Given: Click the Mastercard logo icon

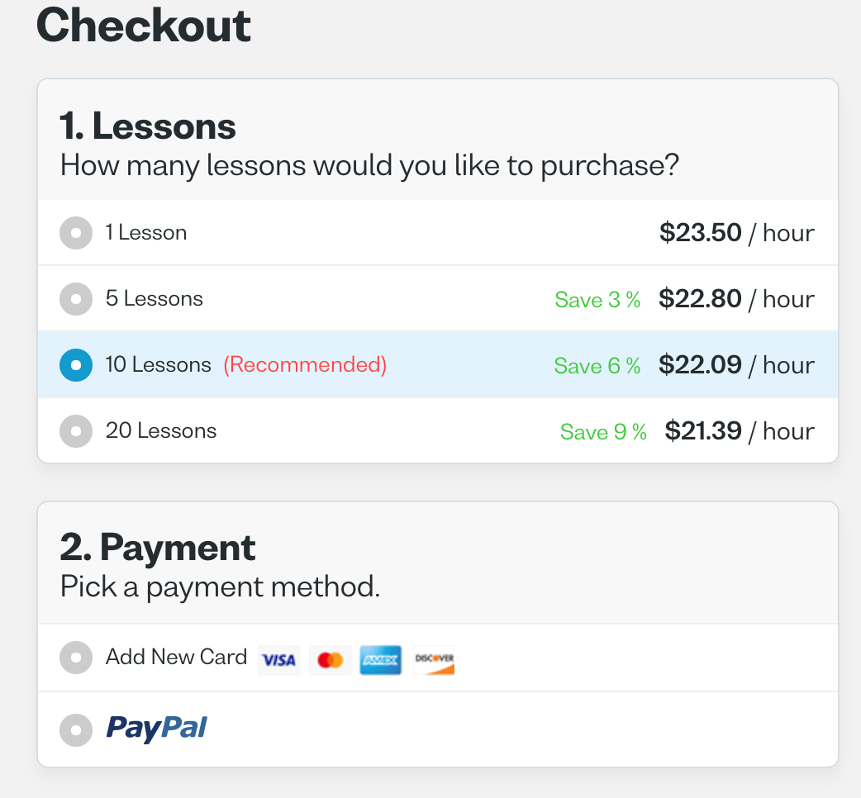Looking at the screenshot, I should click(330, 660).
